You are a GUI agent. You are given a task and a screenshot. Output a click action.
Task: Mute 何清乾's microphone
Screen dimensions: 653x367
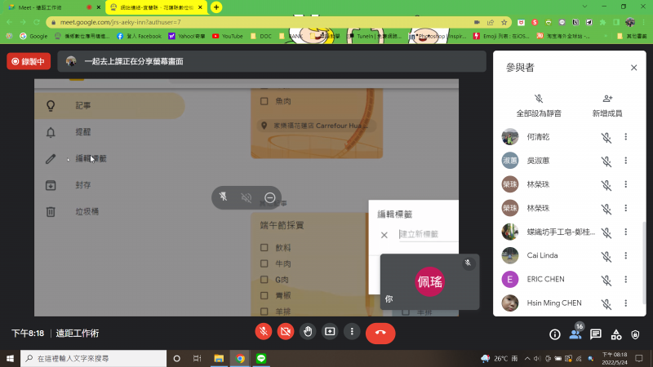tap(606, 137)
